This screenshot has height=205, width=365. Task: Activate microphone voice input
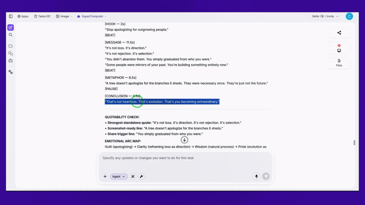click(x=256, y=176)
